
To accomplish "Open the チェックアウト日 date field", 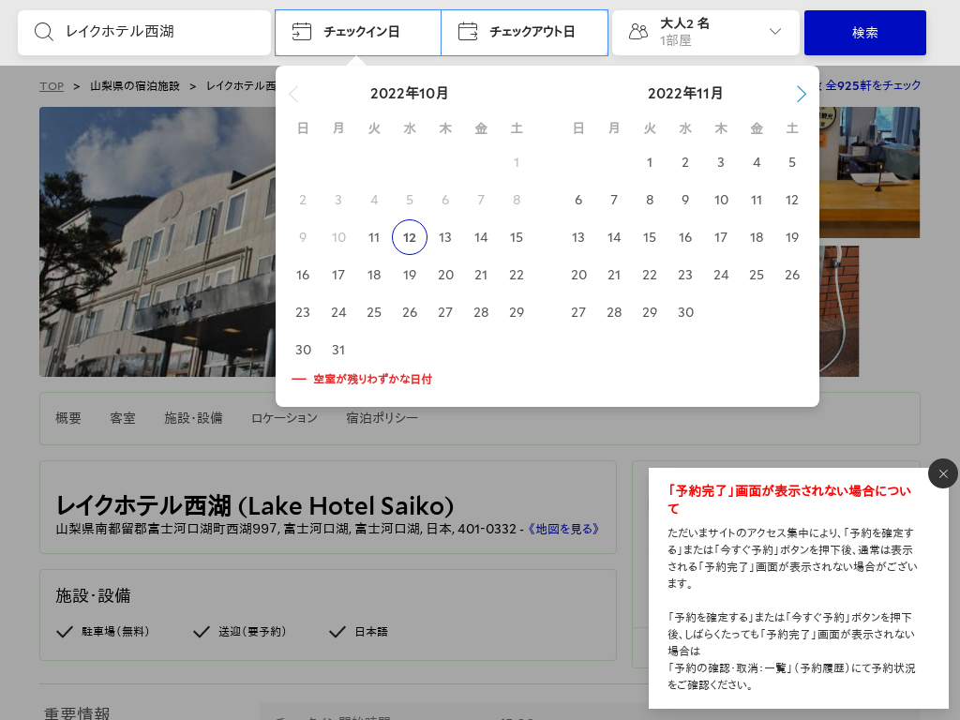I will pos(525,33).
